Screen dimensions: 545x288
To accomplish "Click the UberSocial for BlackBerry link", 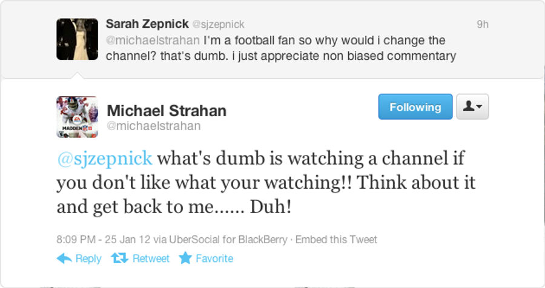I will tap(228, 240).
